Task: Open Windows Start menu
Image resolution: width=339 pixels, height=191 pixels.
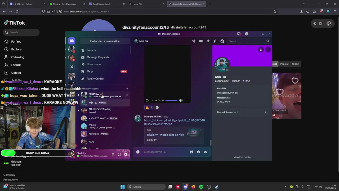Action: (123, 187)
